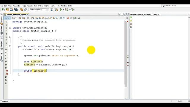The width and height of the screenshot is (190, 107).
Task: Click the New File toolbar icon
Action: pos(3,10)
